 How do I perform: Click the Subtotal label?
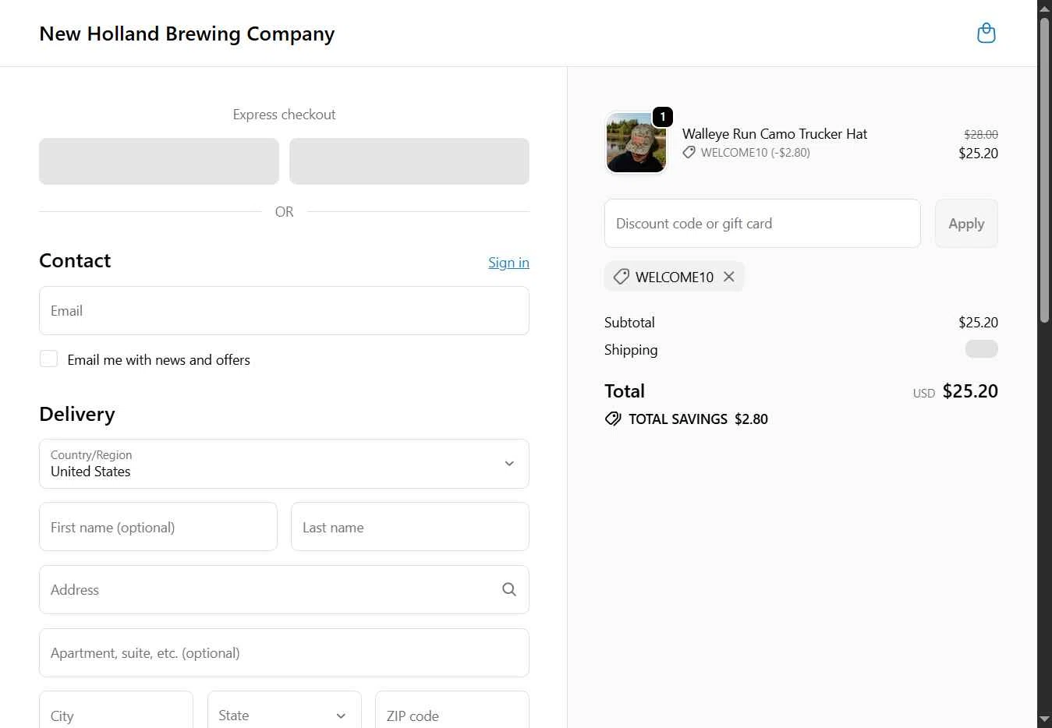click(629, 323)
